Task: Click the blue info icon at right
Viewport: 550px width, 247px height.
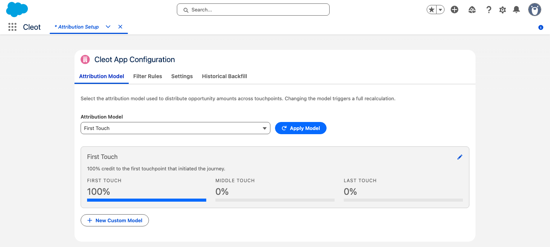Action: click(x=541, y=27)
